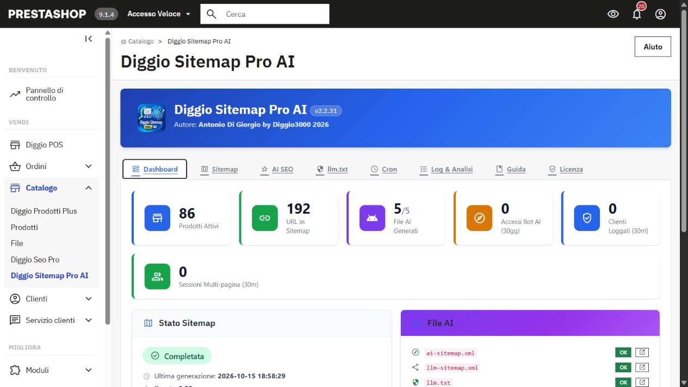Image resolution: width=688 pixels, height=387 pixels.
Task: Open Prodotti in the sidebar
Action: (24, 227)
